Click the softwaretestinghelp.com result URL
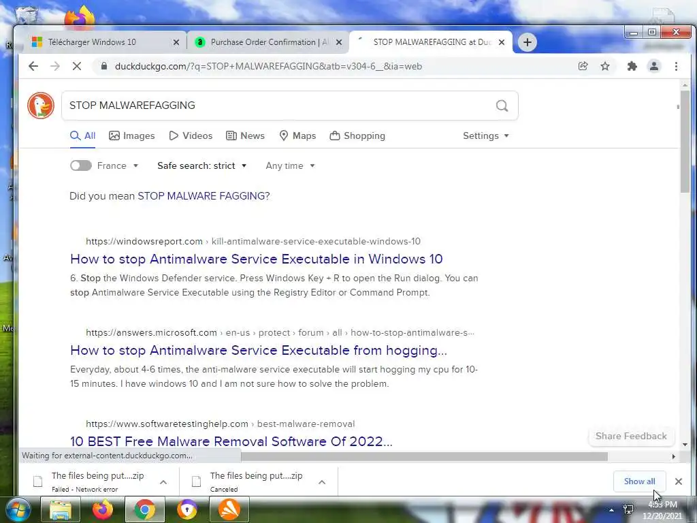This screenshot has height=523, width=697. click(220, 424)
